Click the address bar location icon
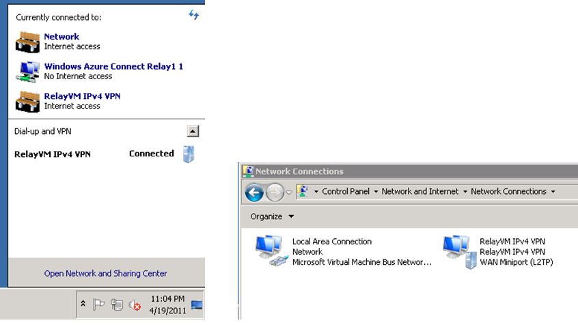The height and width of the screenshot is (325, 578). click(303, 191)
